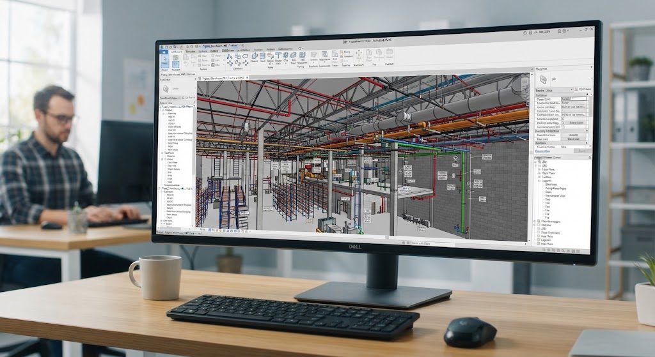This screenshot has height=357, width=655.
Task: Close the Project Browser panel below the Properties palette
Action: [x=590, y=158]
